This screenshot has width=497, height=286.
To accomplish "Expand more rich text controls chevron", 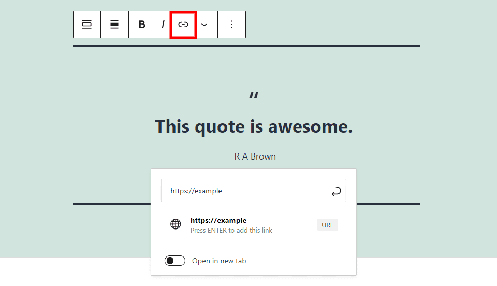I will click(x=204, y=25).
